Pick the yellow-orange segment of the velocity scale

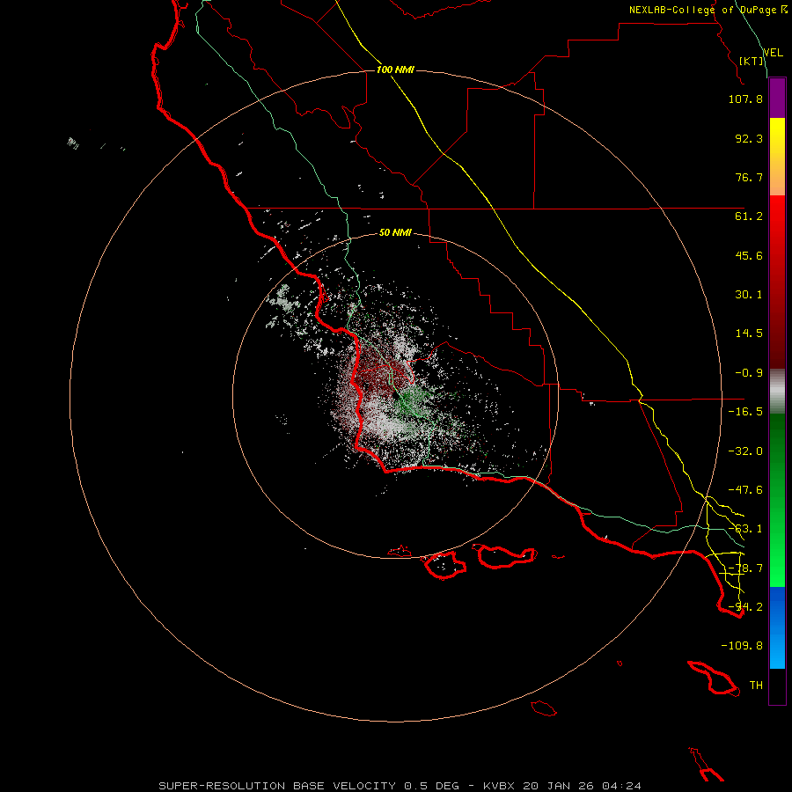(777, 157)
